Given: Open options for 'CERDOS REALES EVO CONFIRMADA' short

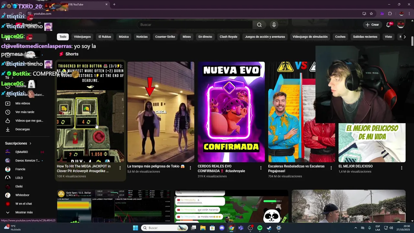Looking at the screenshot, I should (x=261, y=168).
